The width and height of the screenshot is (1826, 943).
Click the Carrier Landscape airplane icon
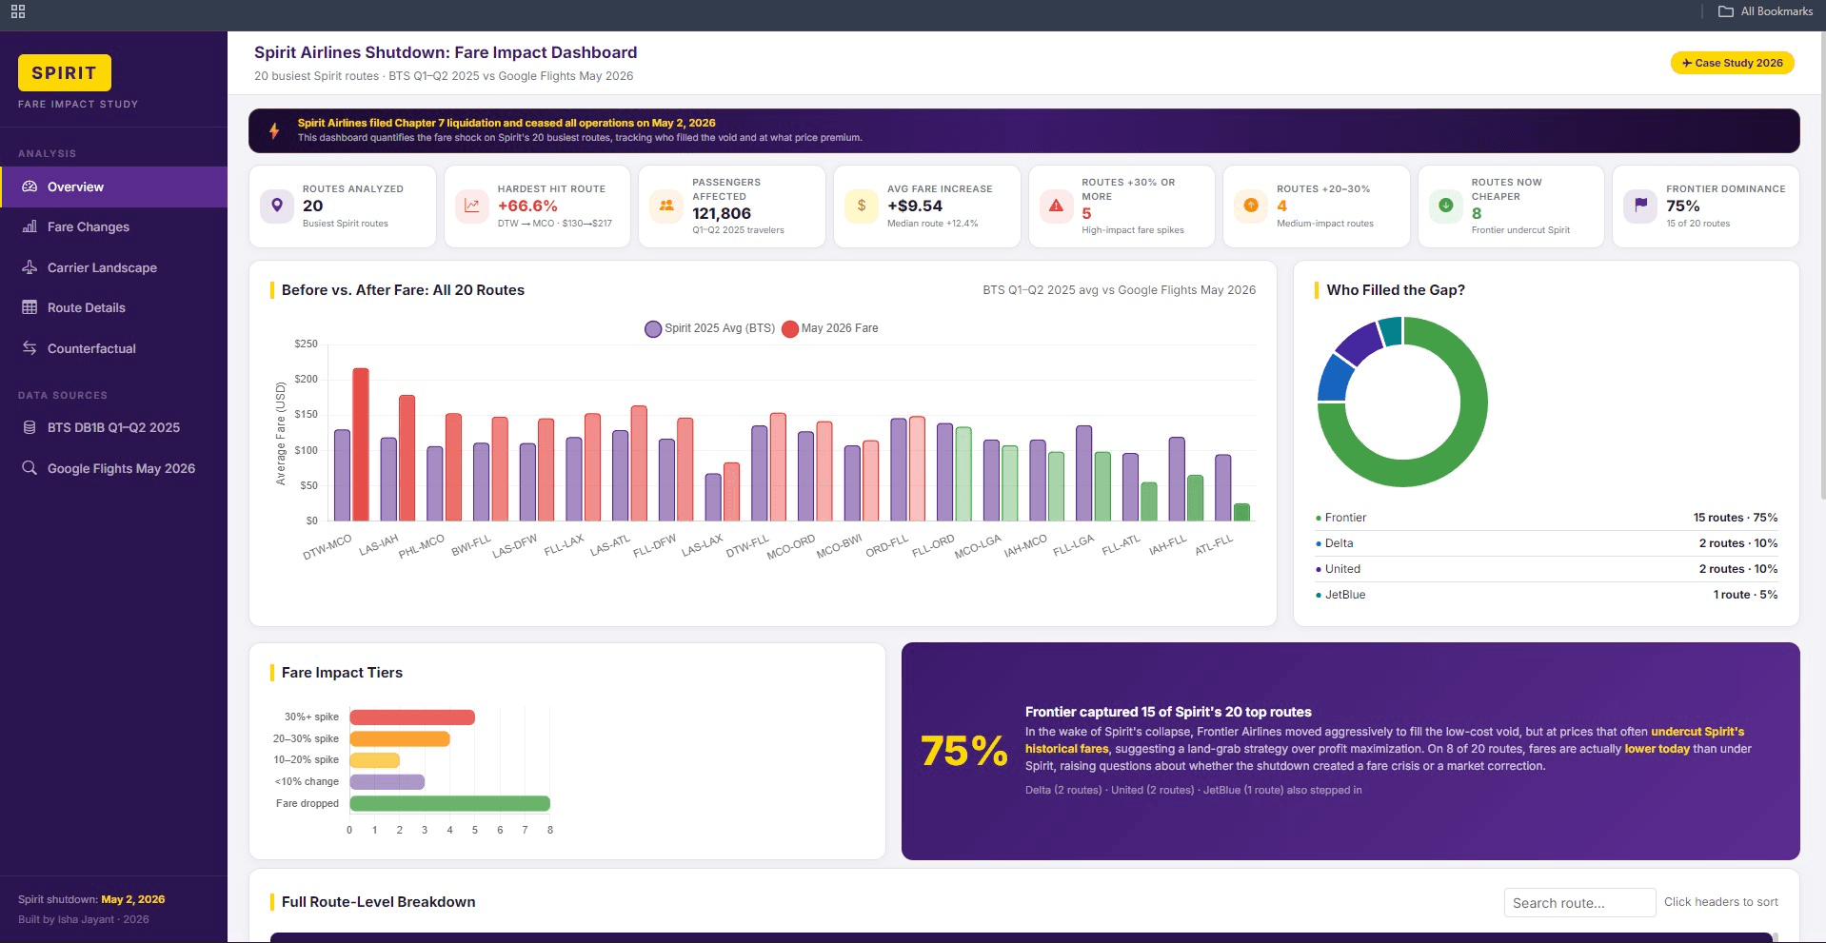(30, 267)
